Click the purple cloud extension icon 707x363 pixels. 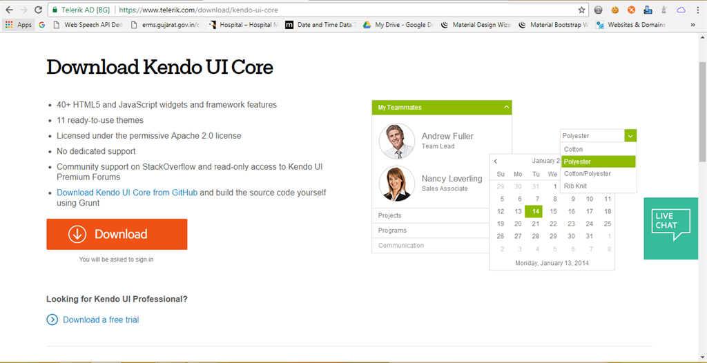tap(681, 10)
